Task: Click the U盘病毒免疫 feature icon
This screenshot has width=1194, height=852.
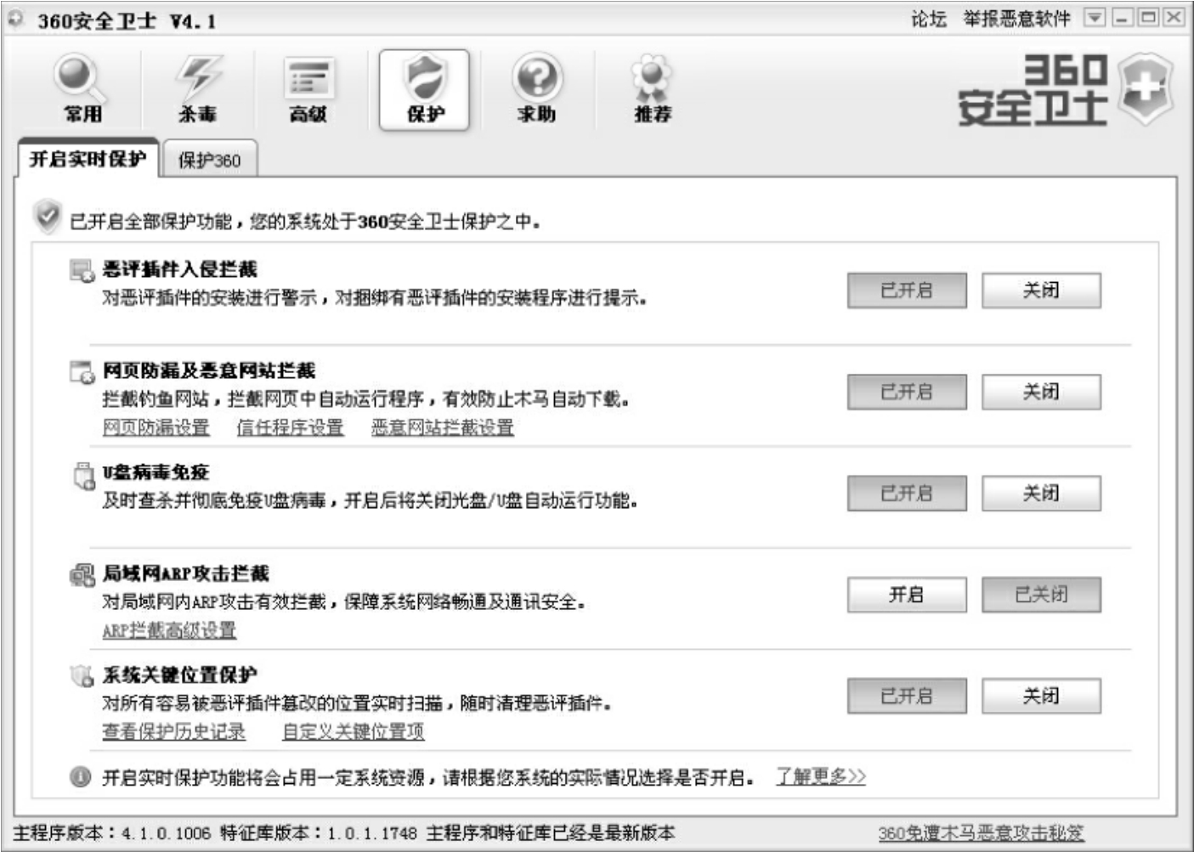Action: (x=83, y=476)
